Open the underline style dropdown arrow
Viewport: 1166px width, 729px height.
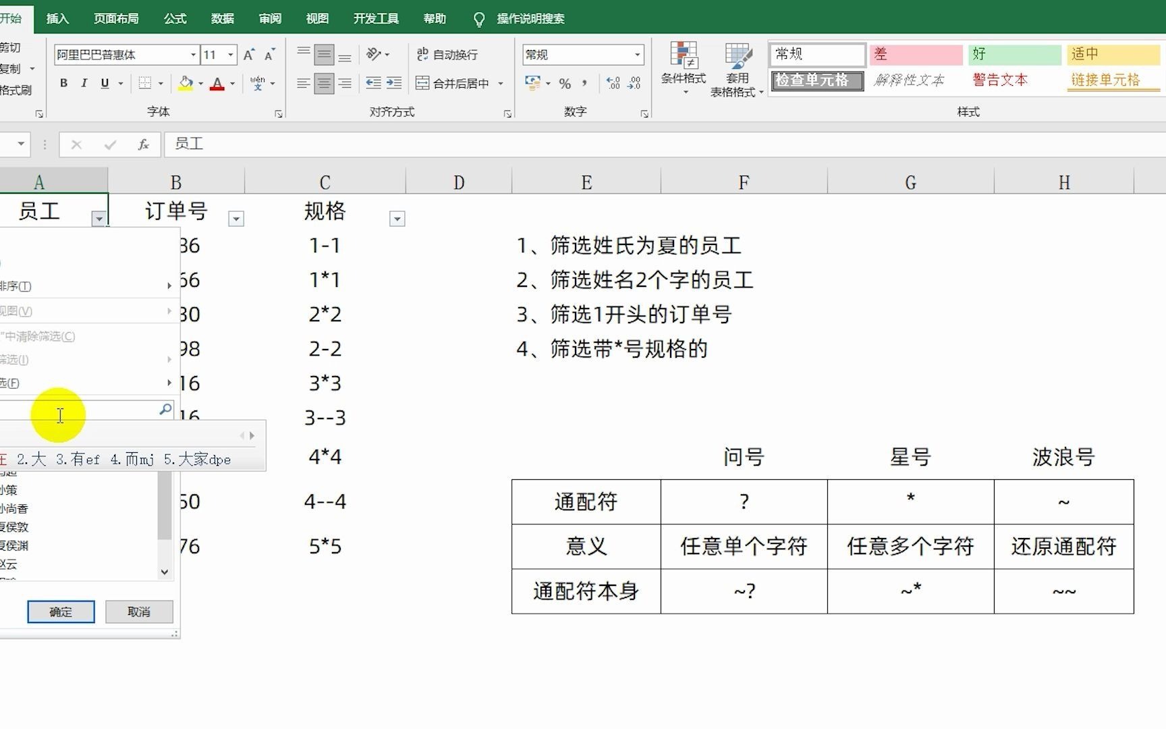(x=121, y=84)
